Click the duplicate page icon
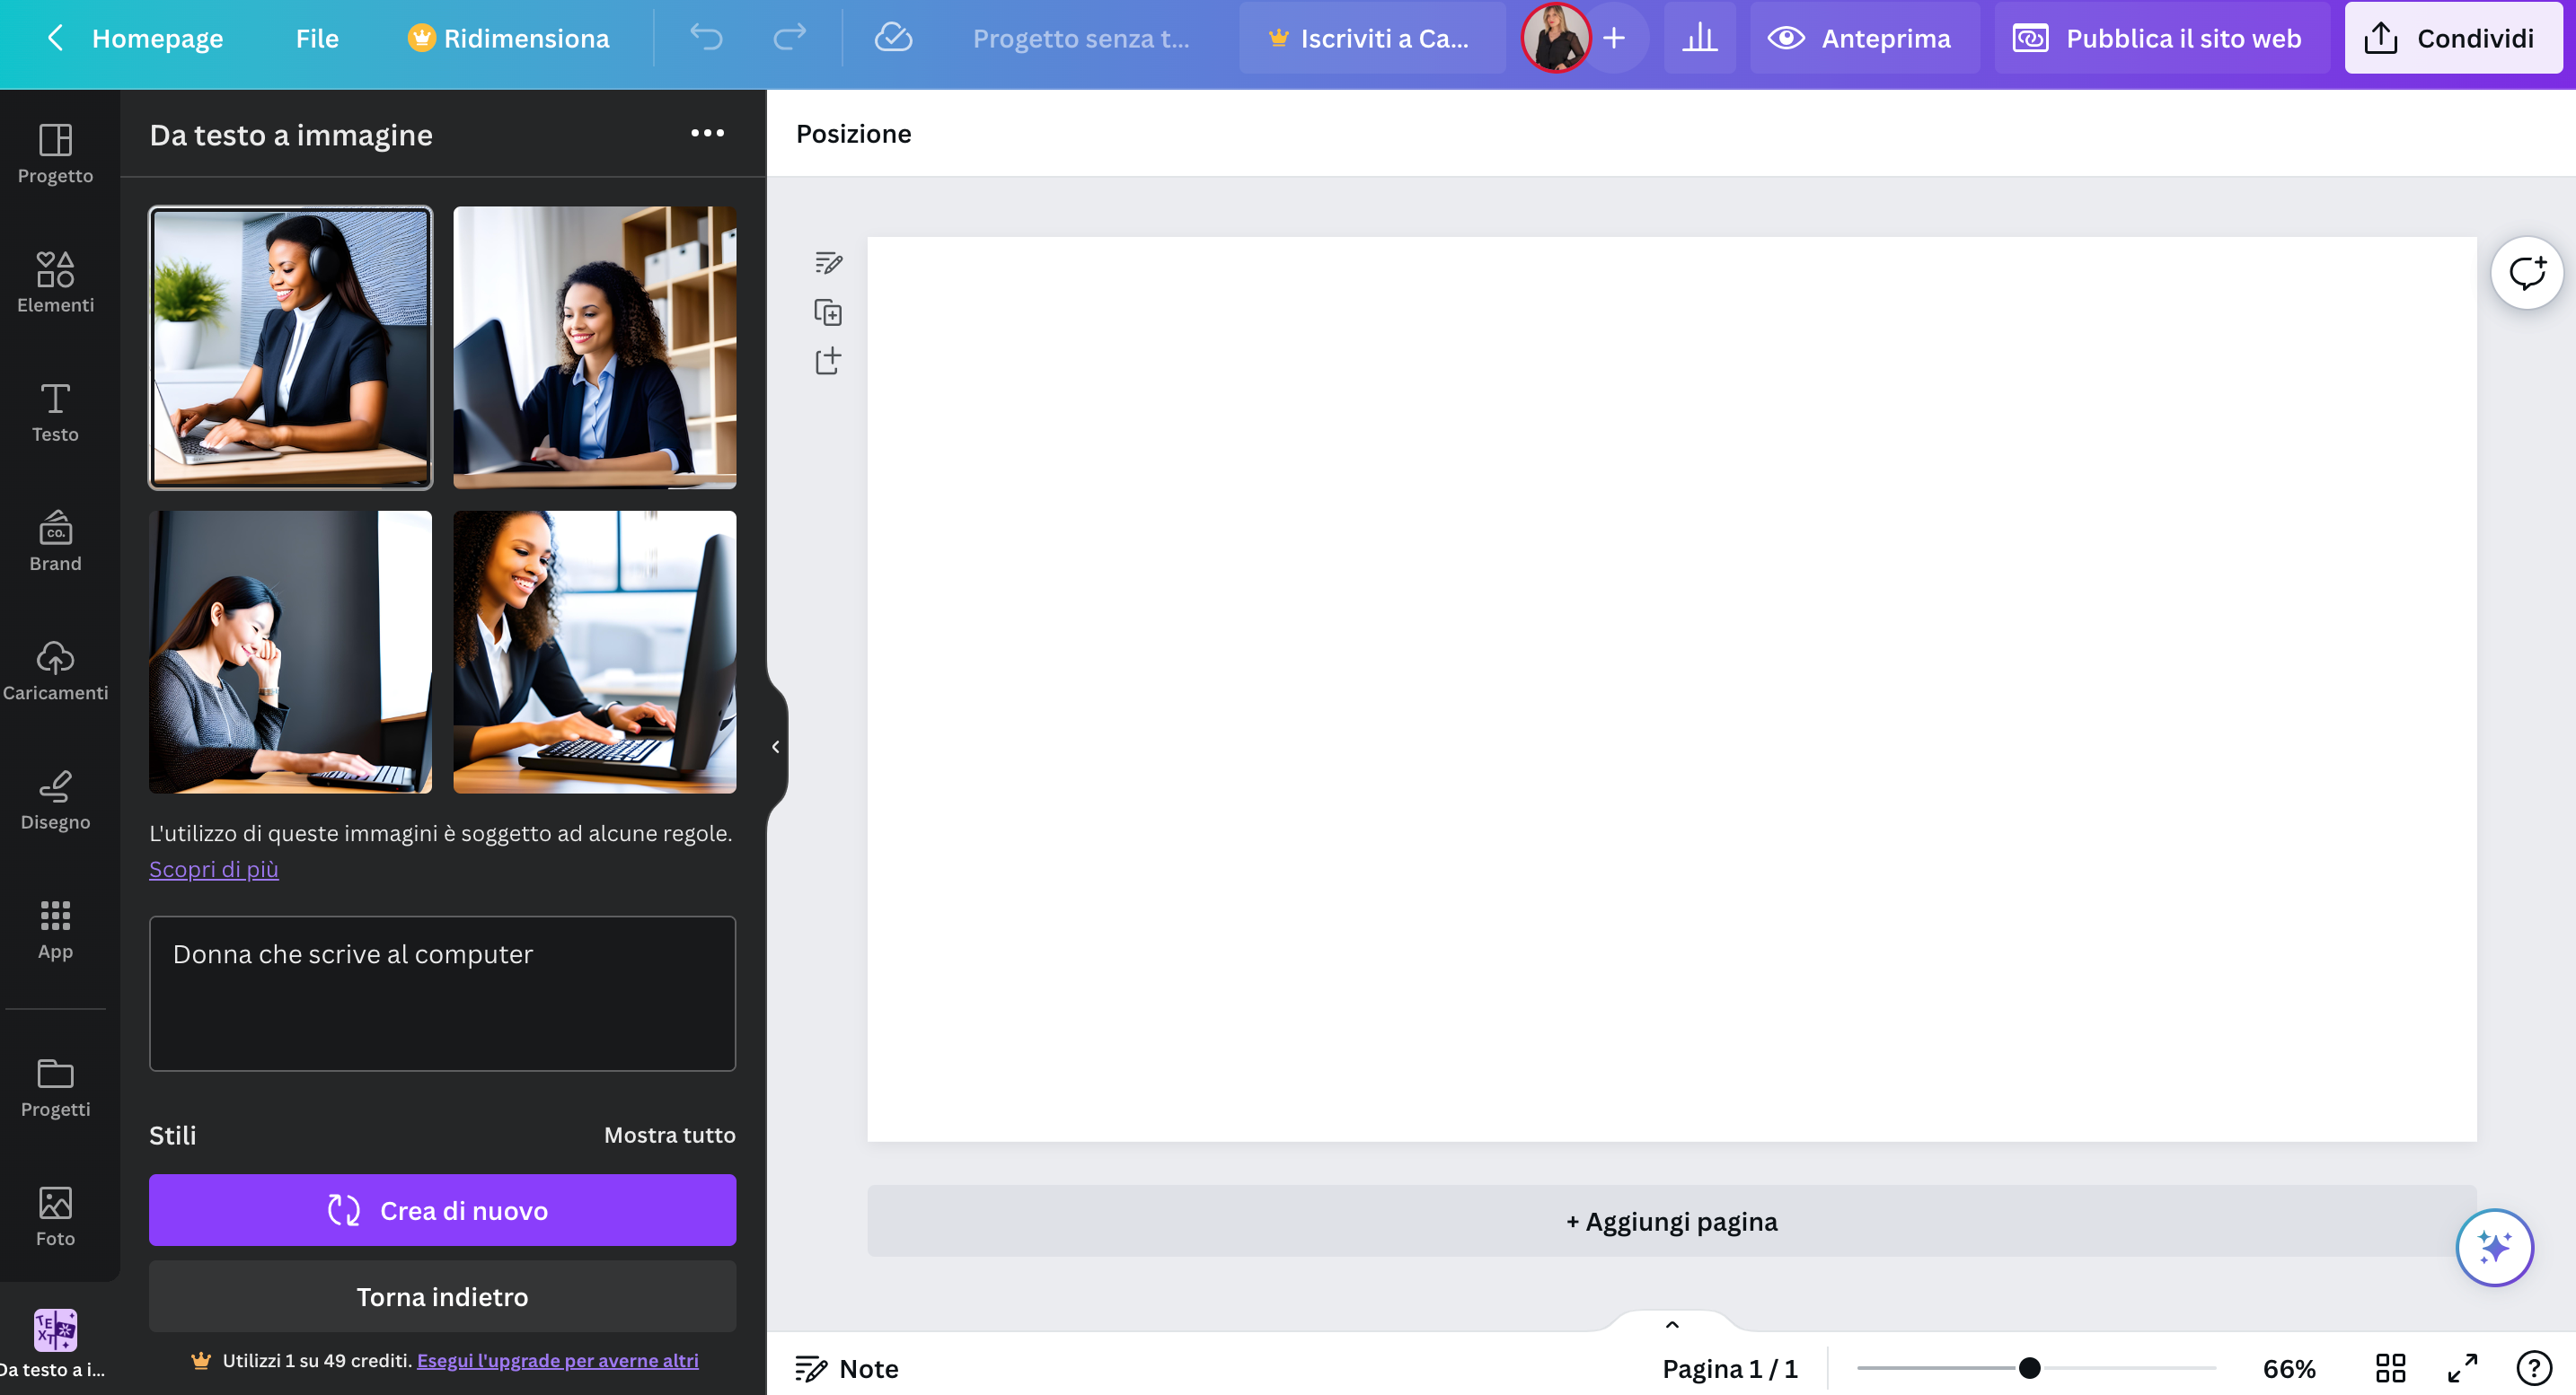2576x1395 pixels. click(x=828, y=311)
